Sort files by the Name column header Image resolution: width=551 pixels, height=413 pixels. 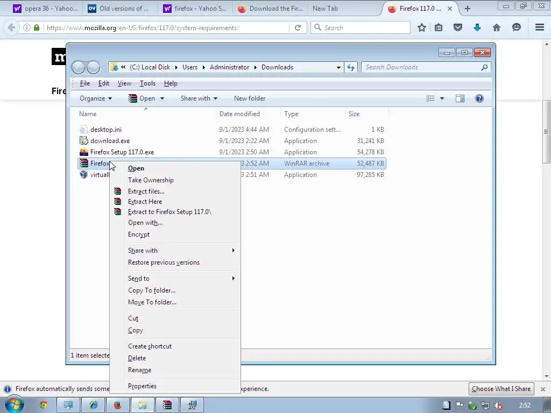[146, 114]
